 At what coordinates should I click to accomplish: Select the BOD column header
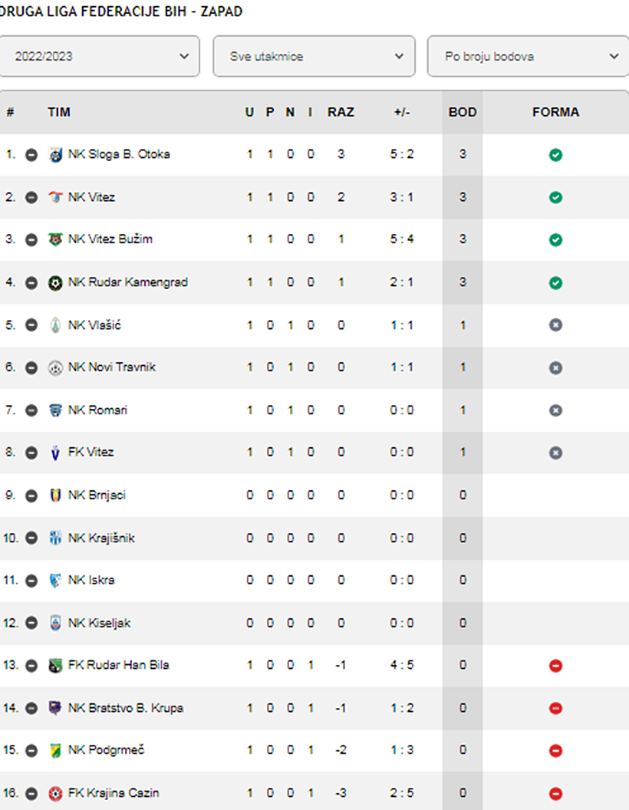coord(463,112)
